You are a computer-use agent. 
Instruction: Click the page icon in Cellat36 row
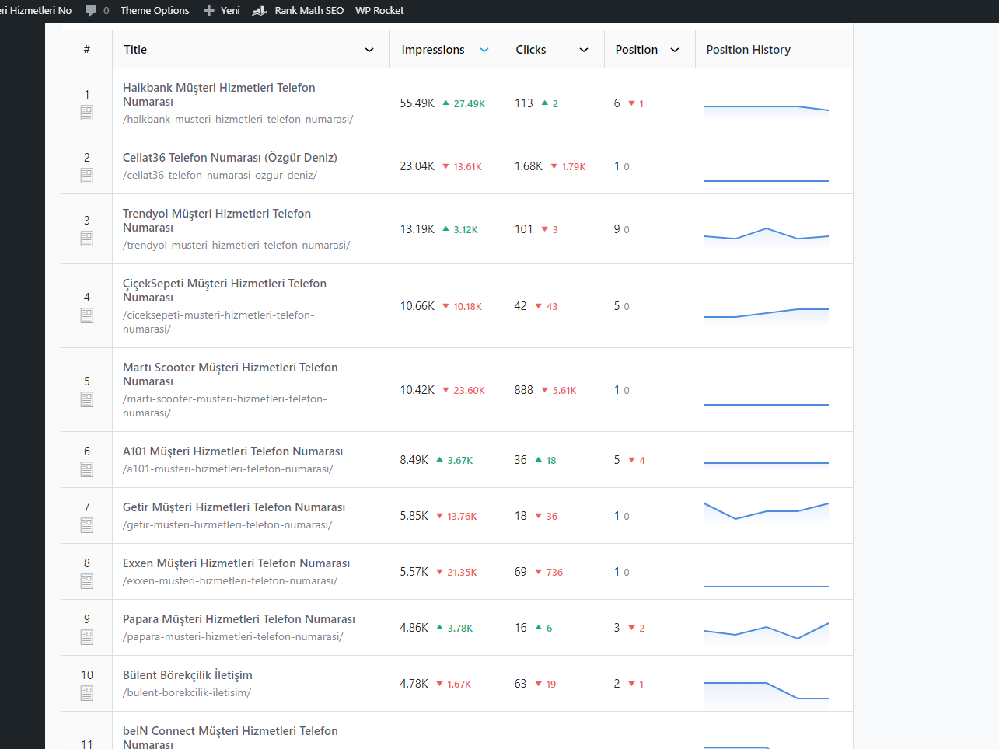[x=87, y=176]
